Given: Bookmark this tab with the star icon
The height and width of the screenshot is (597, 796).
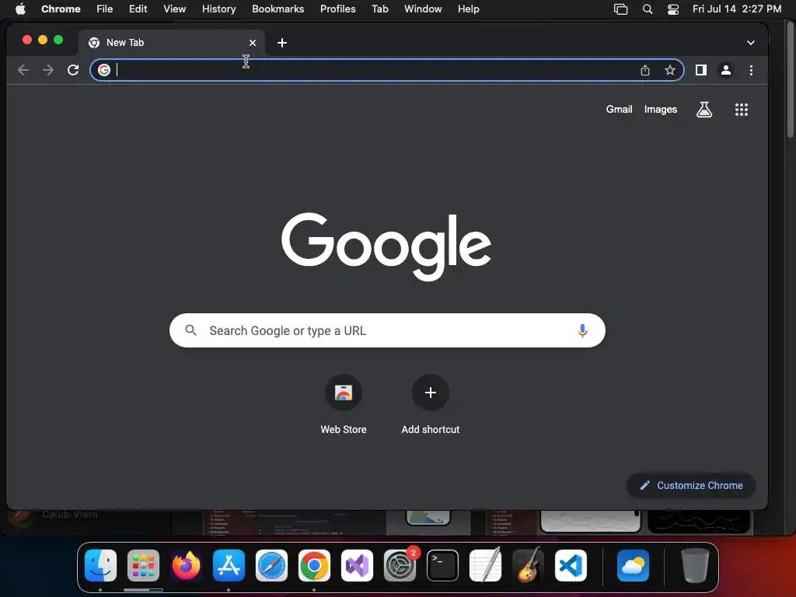Looking at the screenshot, I should click(x=670, y=70).
